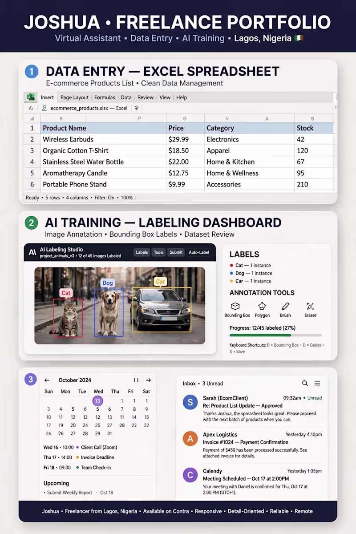The height and width of the screenshot is (534, 356).
Task: Select the Organic Cotton T-Shirt cell
Action: click(103, 150)
